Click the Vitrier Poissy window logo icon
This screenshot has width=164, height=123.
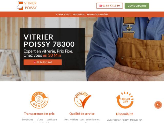pyautogui.click(x=20, y=6)
